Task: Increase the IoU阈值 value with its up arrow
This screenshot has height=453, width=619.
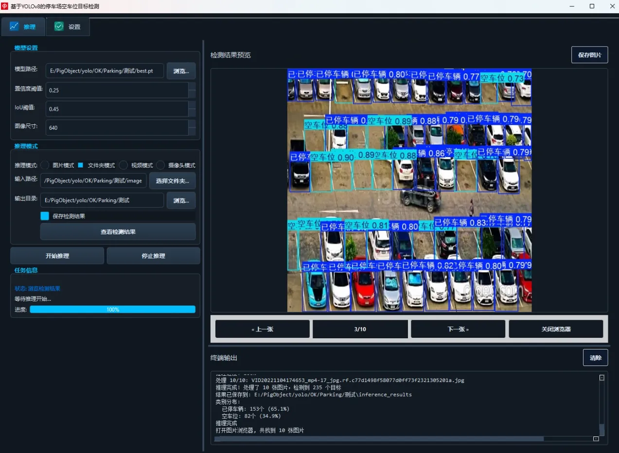Action: coord(192,105)
